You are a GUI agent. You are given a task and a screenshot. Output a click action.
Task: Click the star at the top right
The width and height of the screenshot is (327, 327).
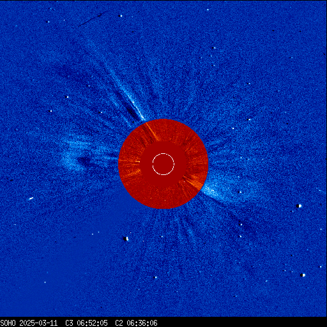[x=208, y=10]
